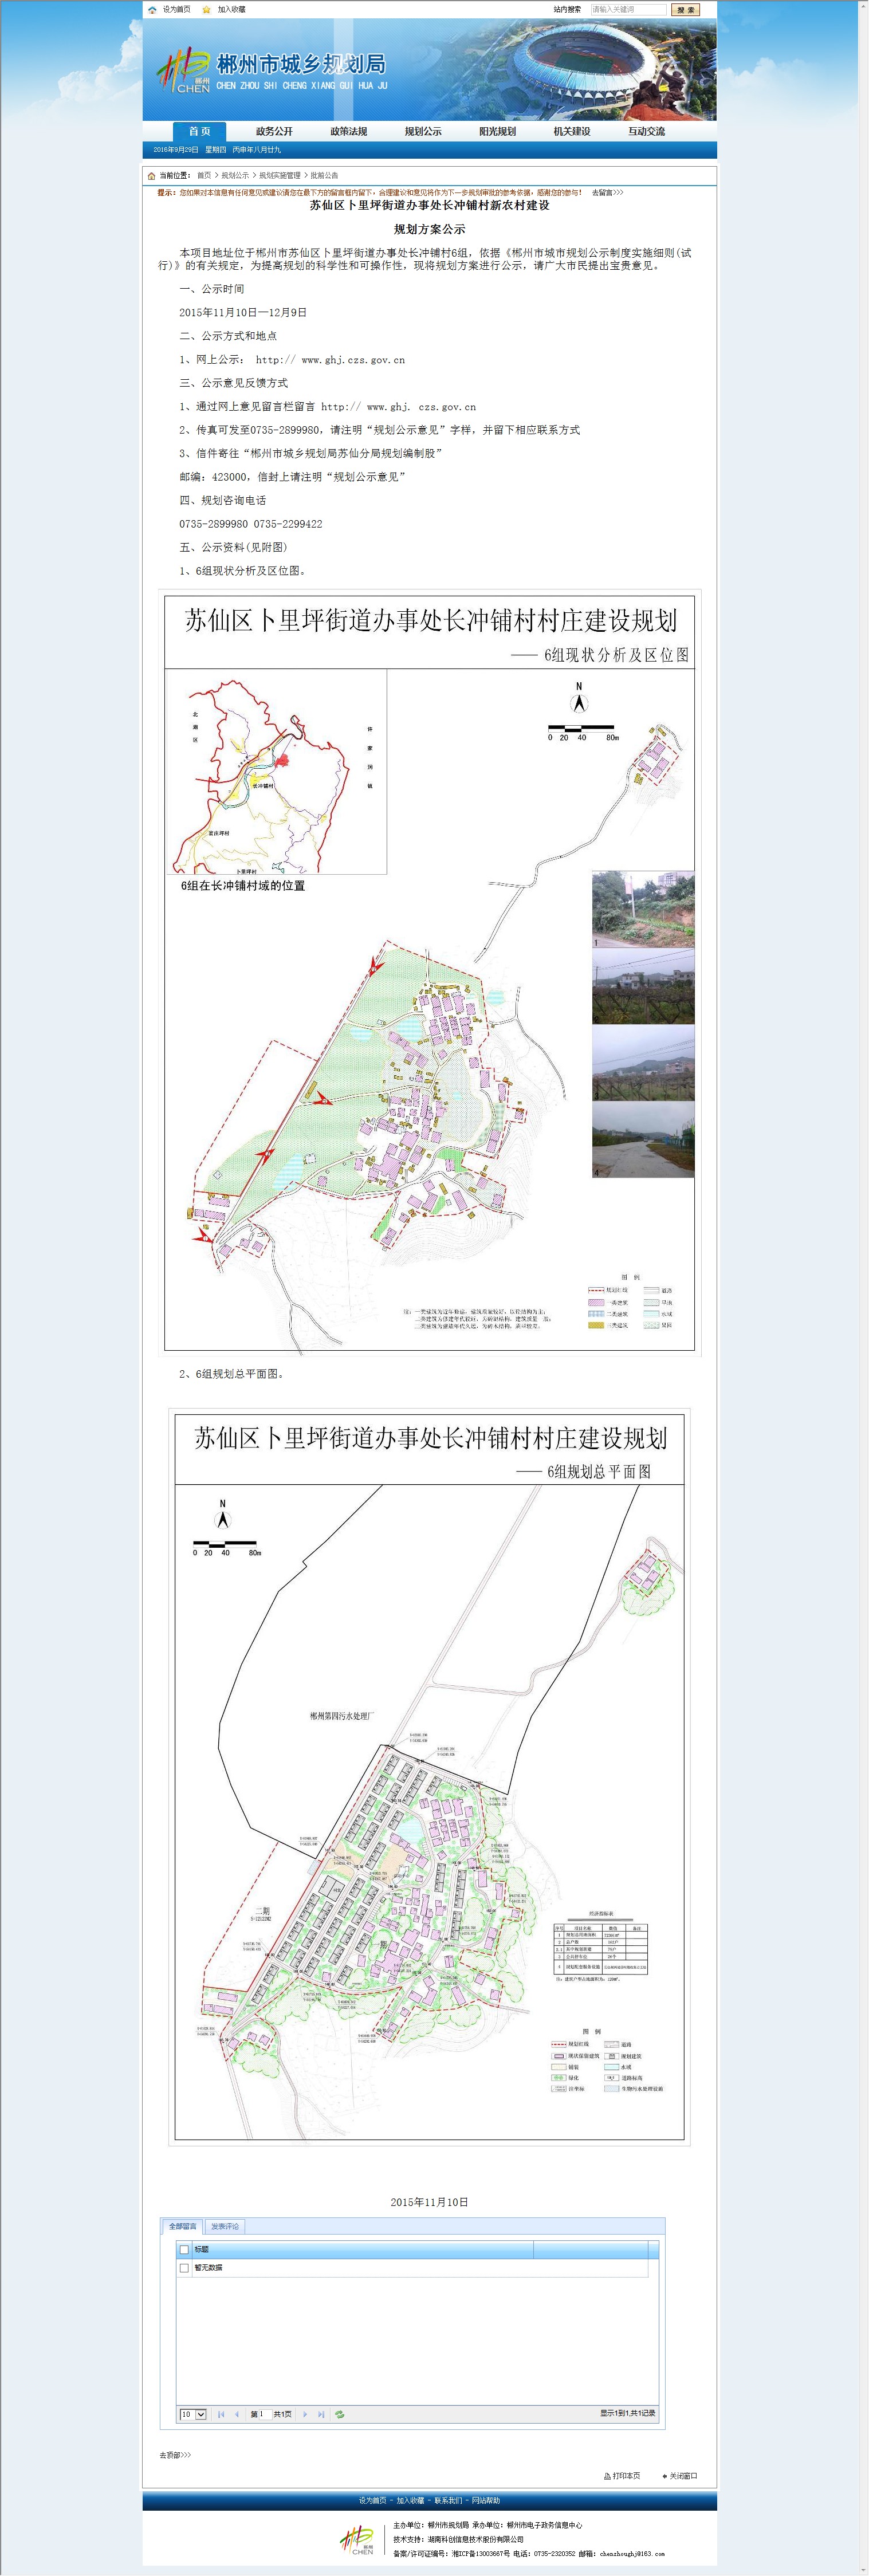Click footer 网站帮助 link
Image resolution: width=869 pixels, height=2576 pixels.
click(486, 2500)
